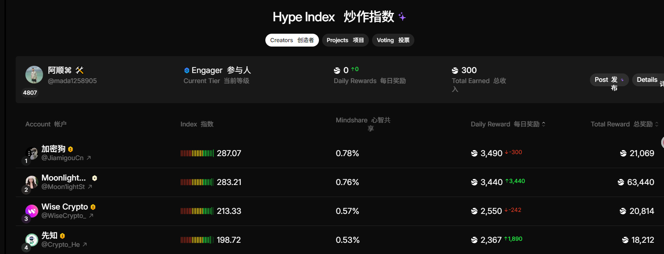
Task: Switch to the Creators tab
Action: pos(292,40)
